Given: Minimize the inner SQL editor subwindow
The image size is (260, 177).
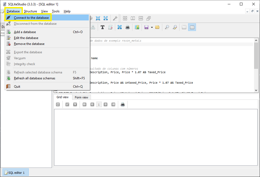Looking at the screenshot, I should pos(247,11).
